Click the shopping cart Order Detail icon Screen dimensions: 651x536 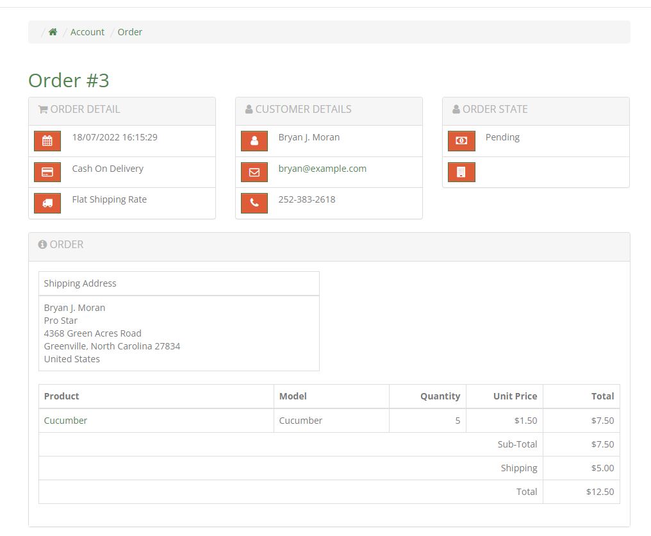[x=43, y=110]
